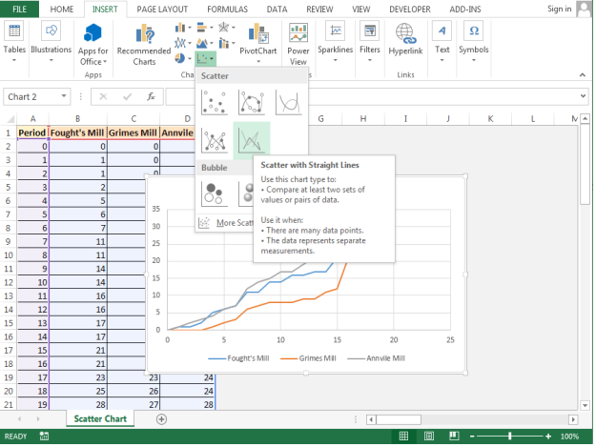Screen dimensions: 596x447
Task: Open the Text group
Action: pos(442,42)
